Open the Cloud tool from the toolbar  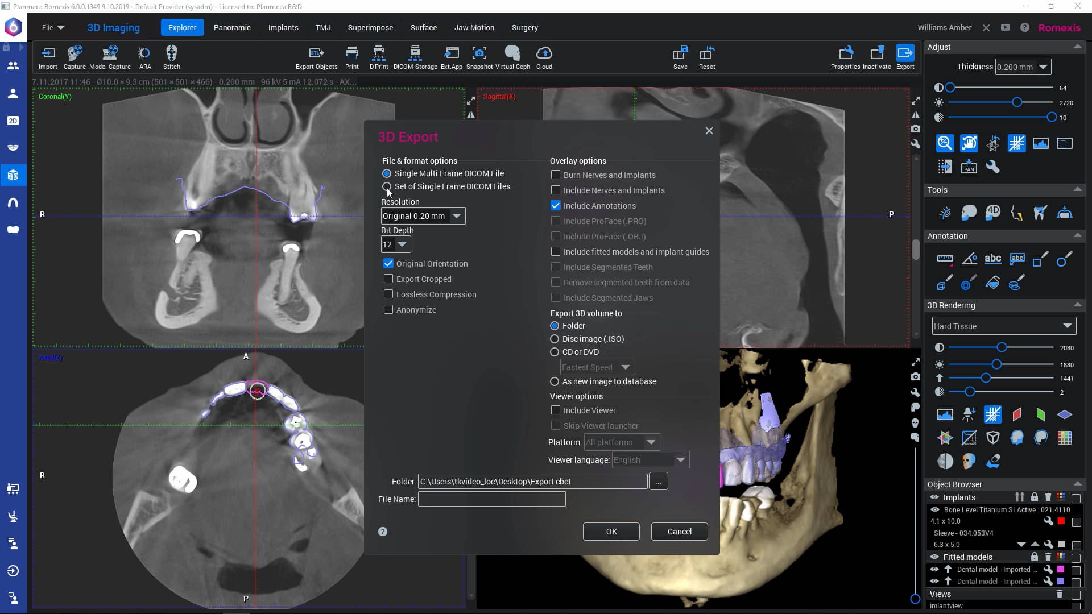(543, 57)
